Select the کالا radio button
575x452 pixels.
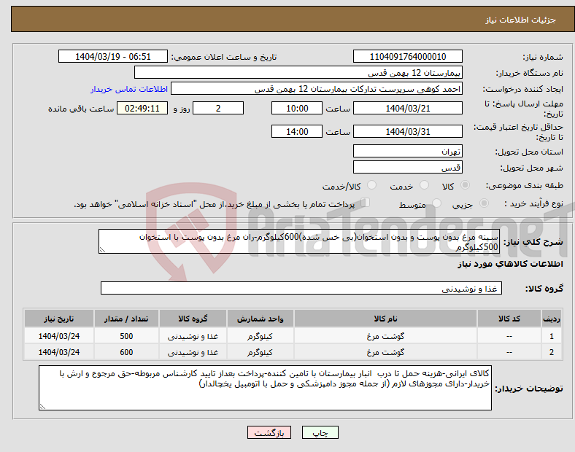pos(465,185)
